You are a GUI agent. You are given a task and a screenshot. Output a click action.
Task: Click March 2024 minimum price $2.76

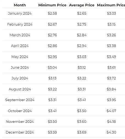tap(52, 35)
